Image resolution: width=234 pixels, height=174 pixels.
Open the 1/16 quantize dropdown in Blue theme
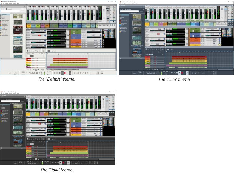pos(139,73)
